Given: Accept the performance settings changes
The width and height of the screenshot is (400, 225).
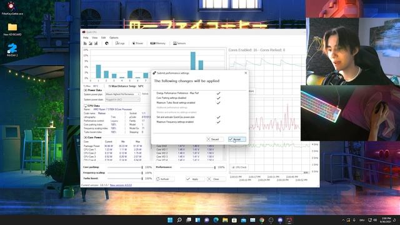Looking at the screenshot, I should (237, 139).
